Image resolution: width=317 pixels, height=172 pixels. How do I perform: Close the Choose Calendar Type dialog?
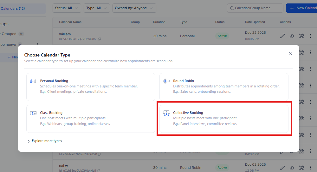pos(290,54)
